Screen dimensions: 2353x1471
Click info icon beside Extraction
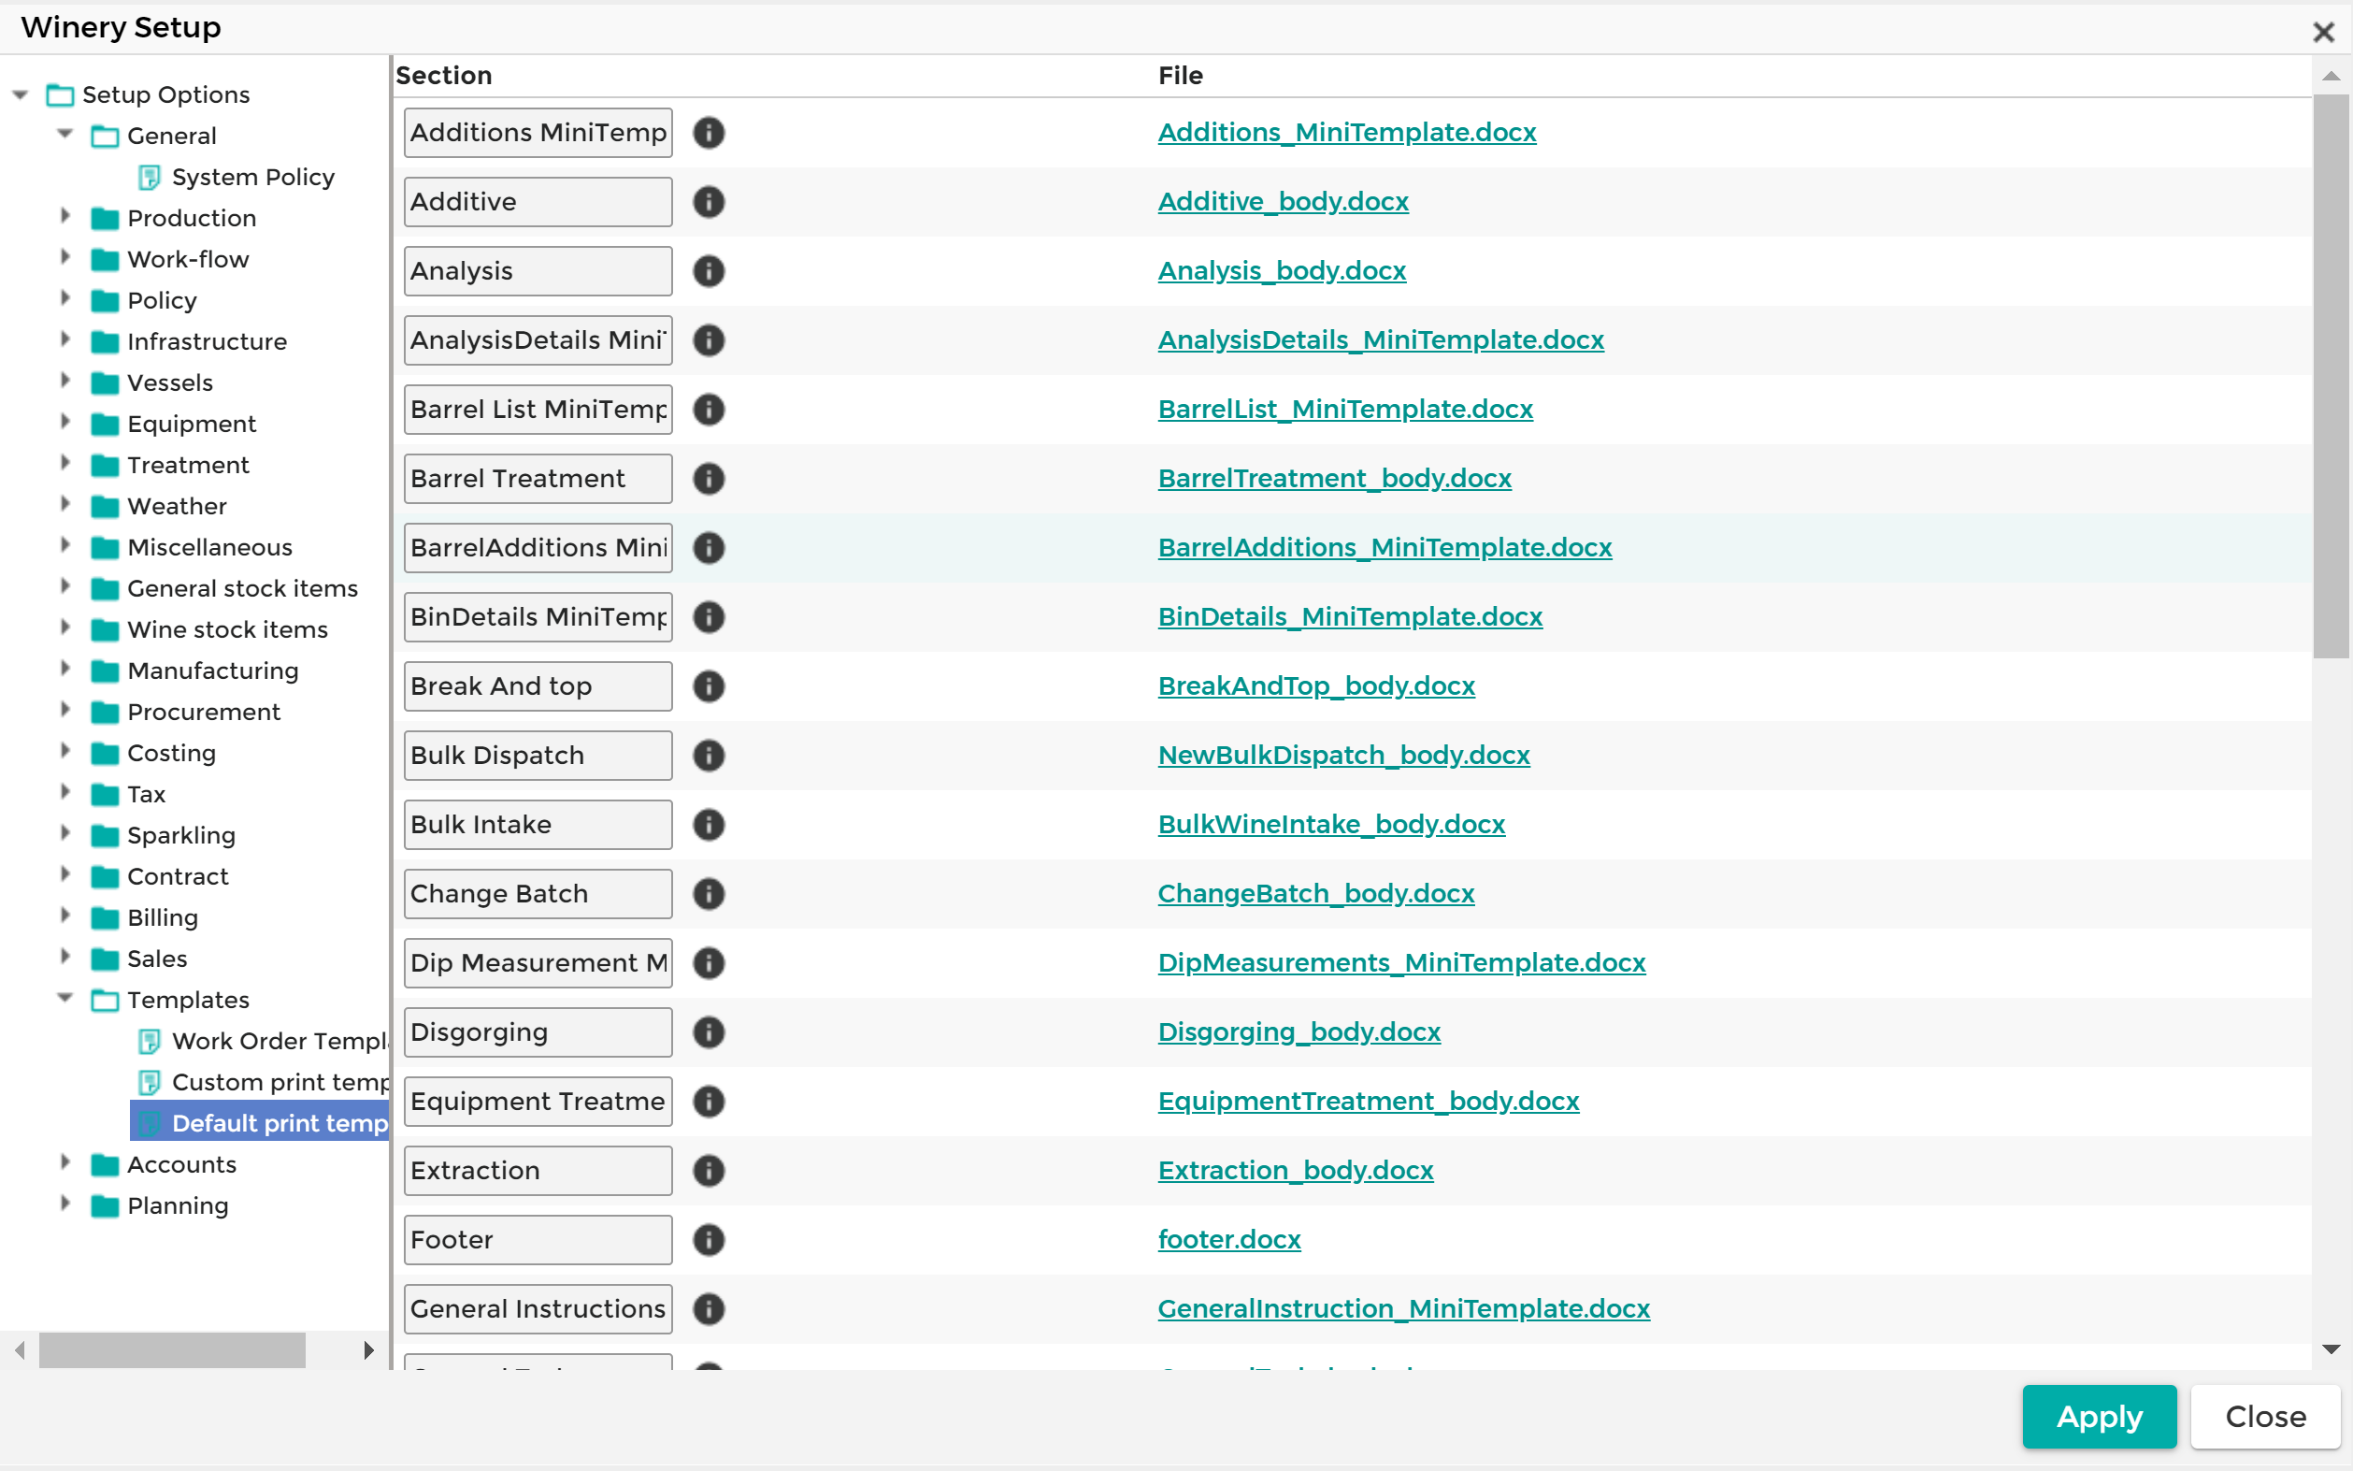(709, 1171)
